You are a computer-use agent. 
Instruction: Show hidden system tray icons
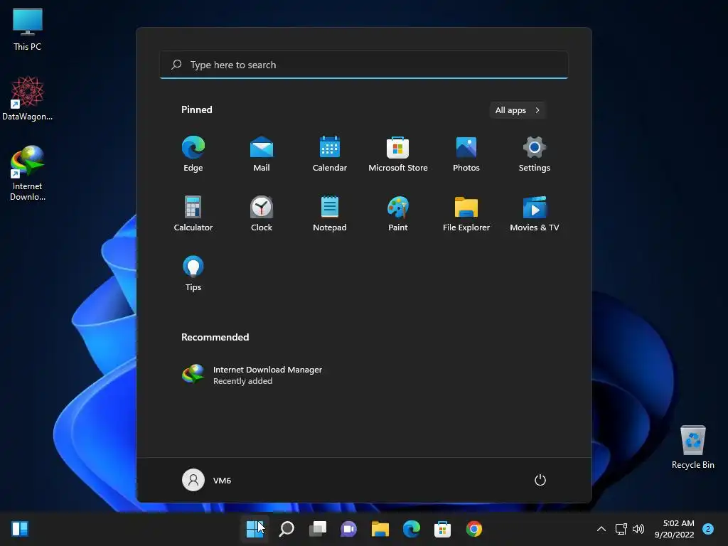point(601,529)
